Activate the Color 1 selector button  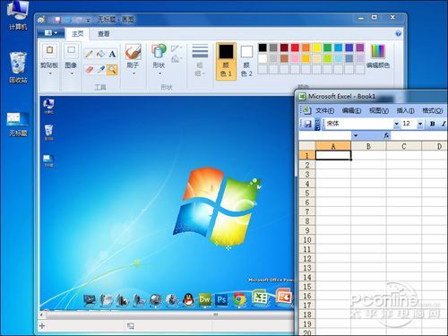coord(226,61)
